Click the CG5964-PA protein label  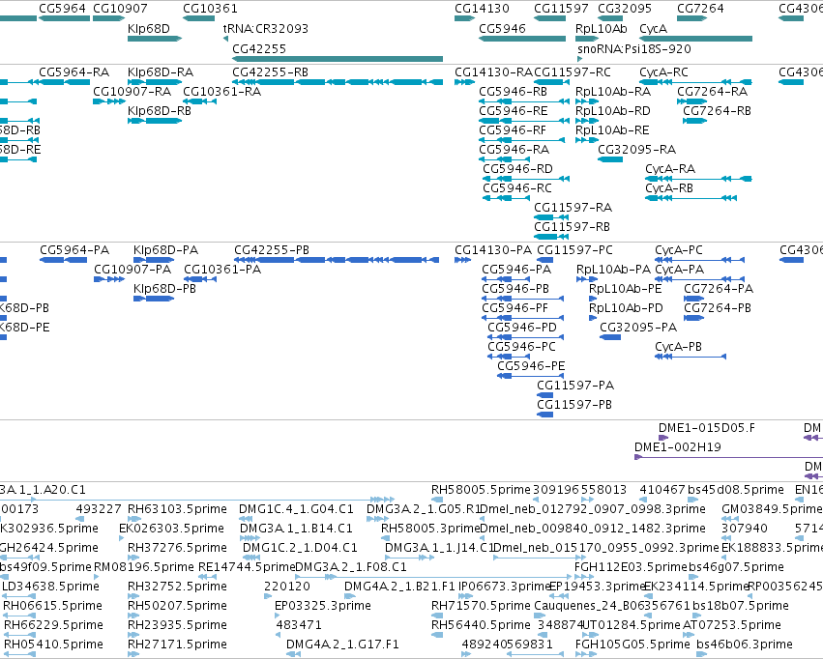[74, 250]
